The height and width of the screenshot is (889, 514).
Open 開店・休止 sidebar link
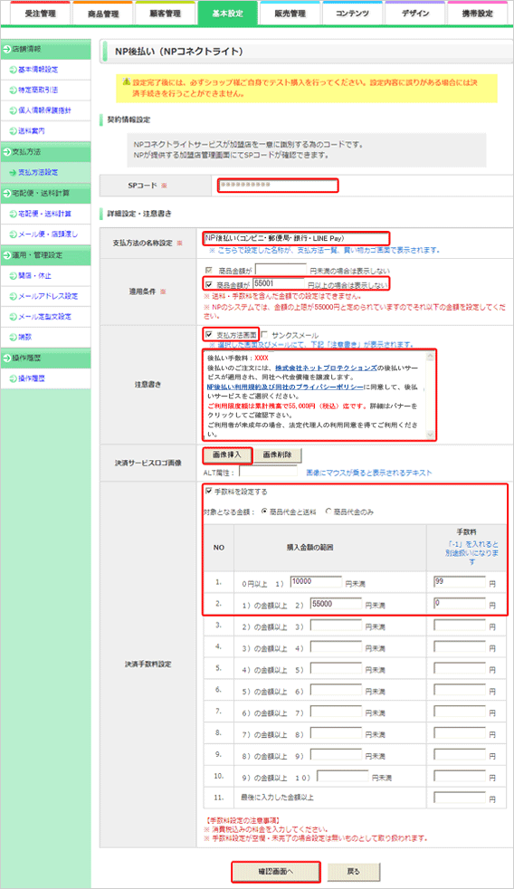click(34, 275)
